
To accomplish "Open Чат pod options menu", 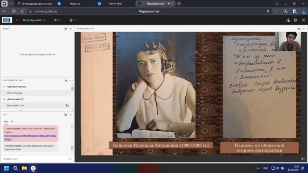I will point(71,115).
